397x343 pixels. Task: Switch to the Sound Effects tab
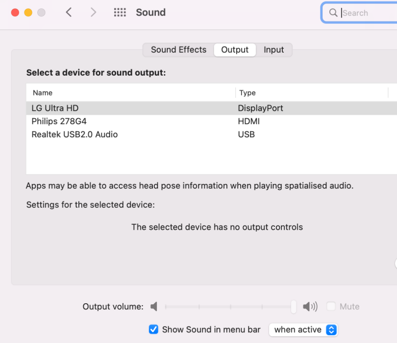coord(179,50)
